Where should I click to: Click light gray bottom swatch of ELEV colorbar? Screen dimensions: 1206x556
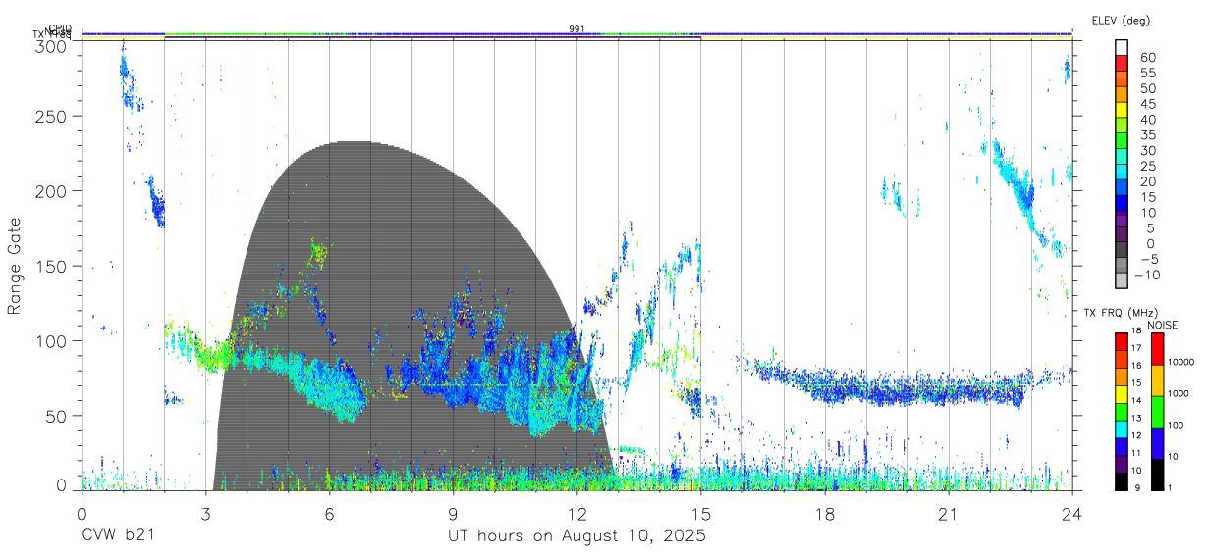[x=1122, y=281]
